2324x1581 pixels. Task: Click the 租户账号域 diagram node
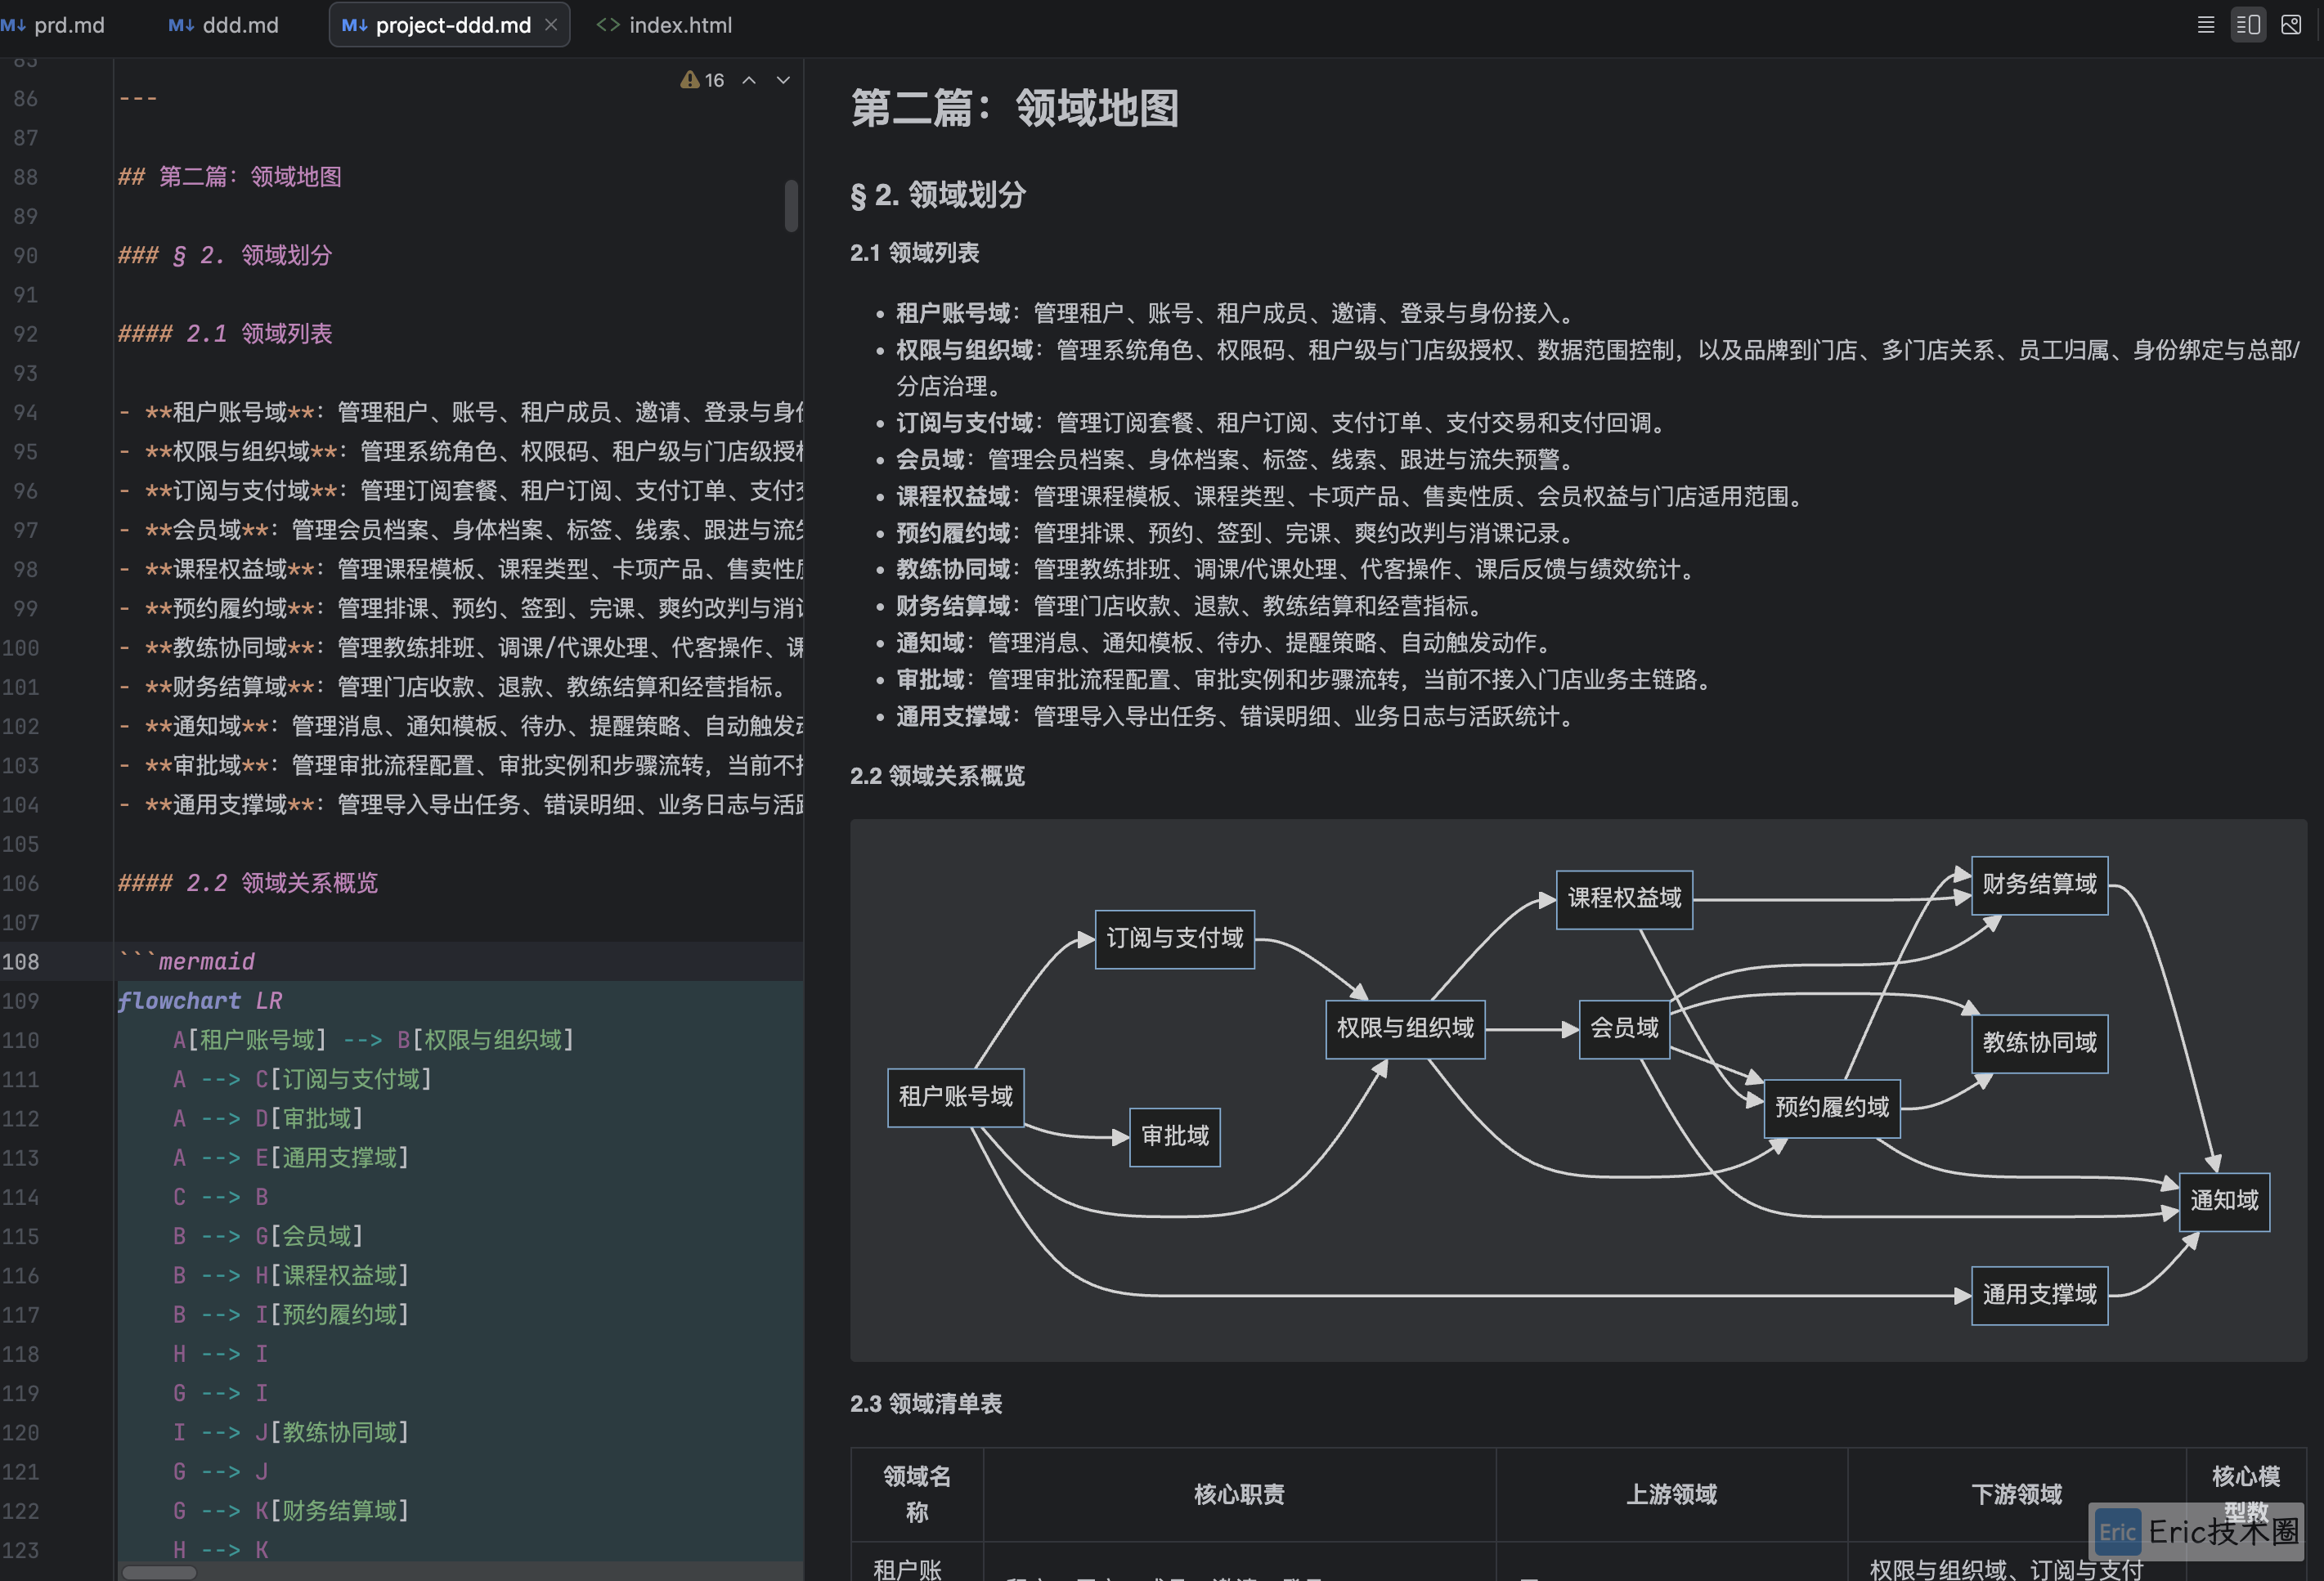click(x=956, y=1097)
